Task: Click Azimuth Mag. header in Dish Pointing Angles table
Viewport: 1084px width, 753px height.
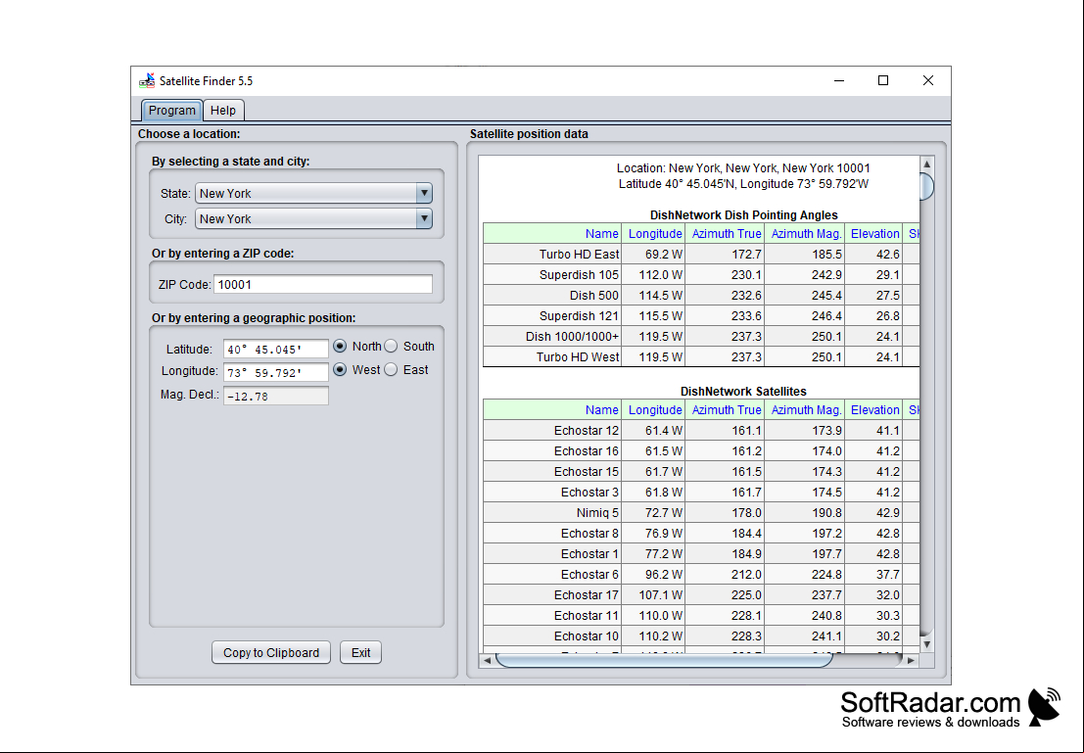Action: click(805, 234)
